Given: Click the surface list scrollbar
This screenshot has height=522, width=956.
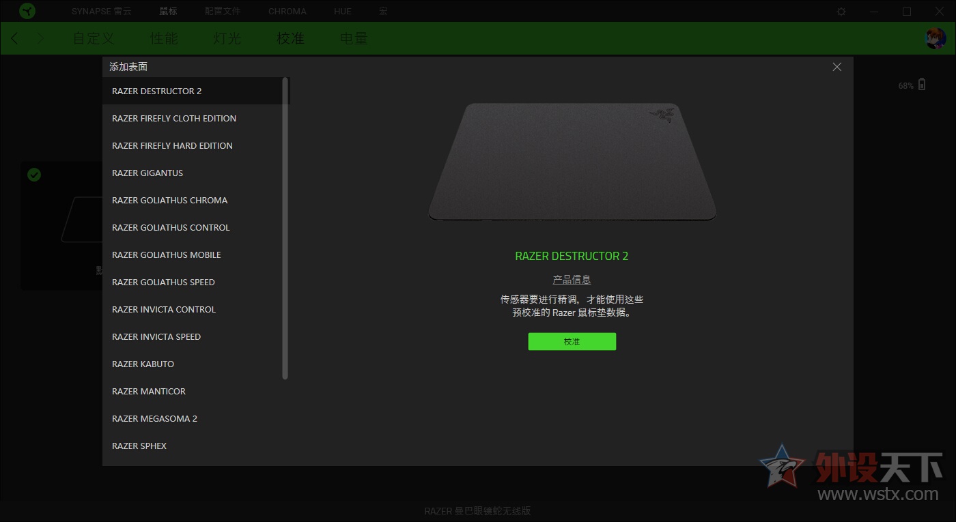Looking at the screenshot, I should pos(285,228).
